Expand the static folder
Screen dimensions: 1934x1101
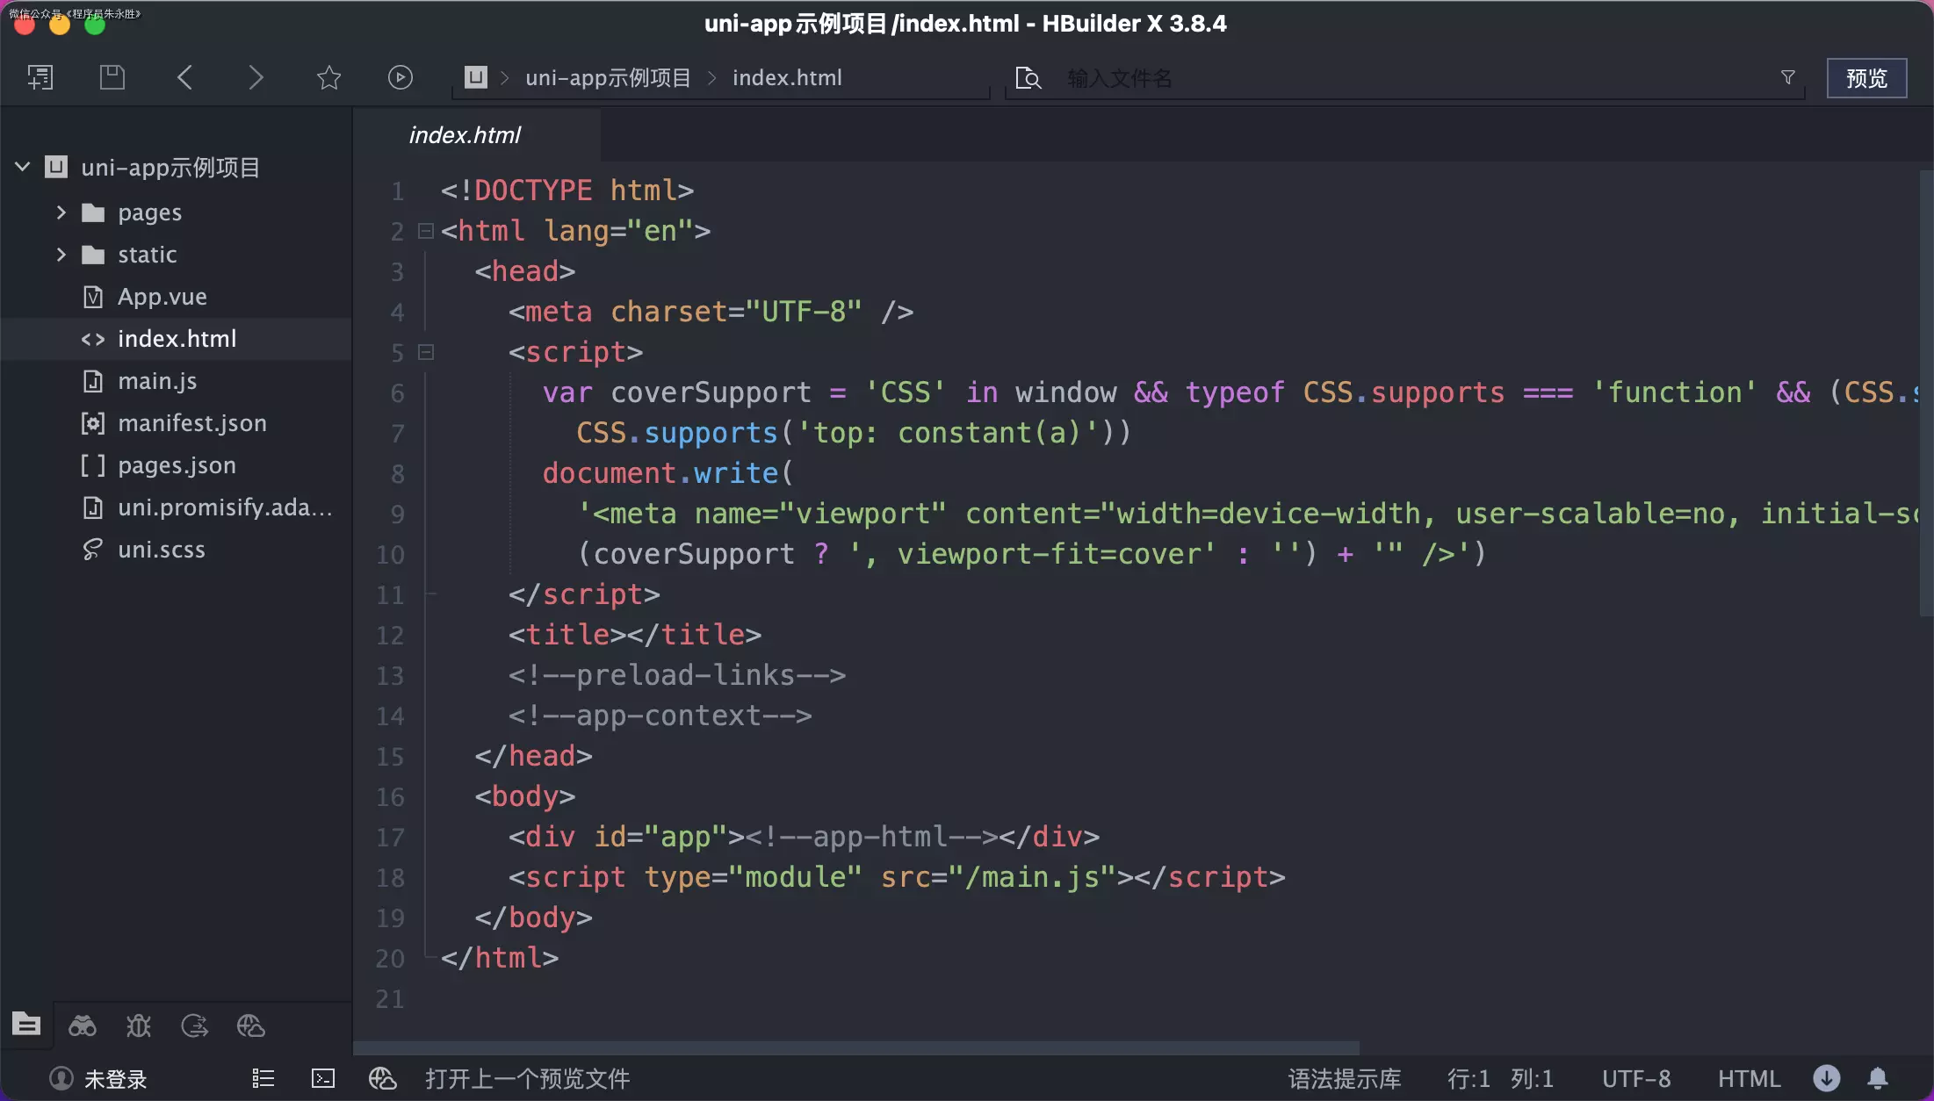click(61, 255)
